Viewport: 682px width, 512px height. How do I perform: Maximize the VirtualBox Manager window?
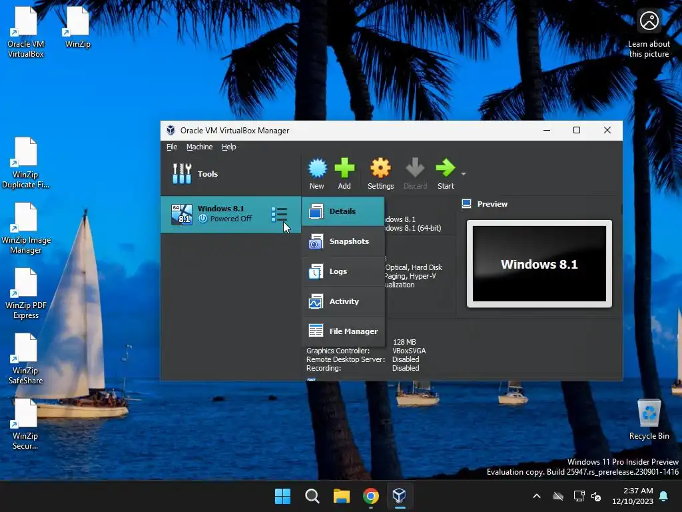point(577,130)
